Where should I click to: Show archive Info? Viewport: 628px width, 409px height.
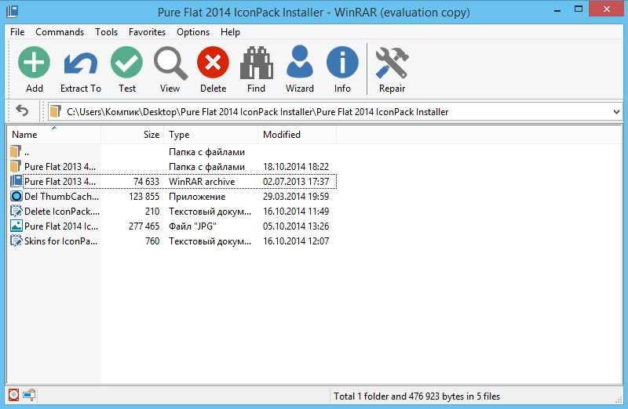tap(342, 63)
